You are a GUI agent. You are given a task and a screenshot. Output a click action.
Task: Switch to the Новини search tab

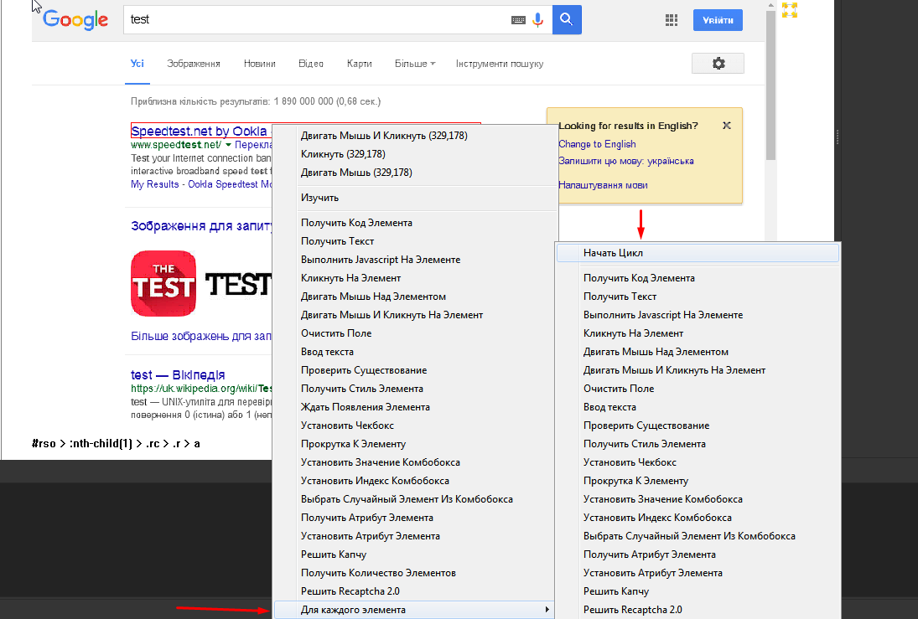pos(260,64)
